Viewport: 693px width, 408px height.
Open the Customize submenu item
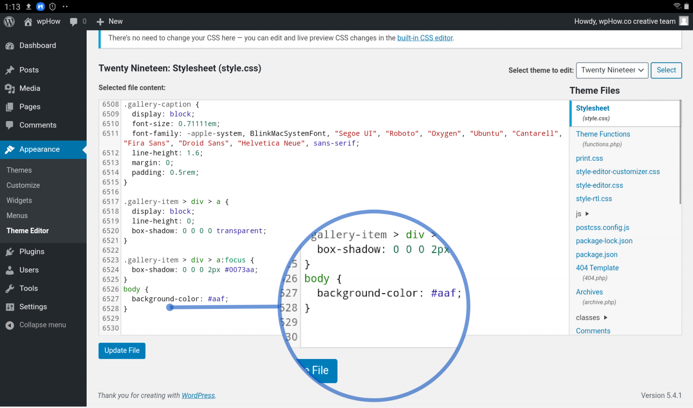(23, 186)
